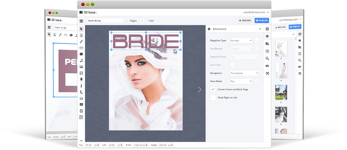Open the Top unit px dropdown
This screenshot has height=150, width=347.
click(97, 145)
